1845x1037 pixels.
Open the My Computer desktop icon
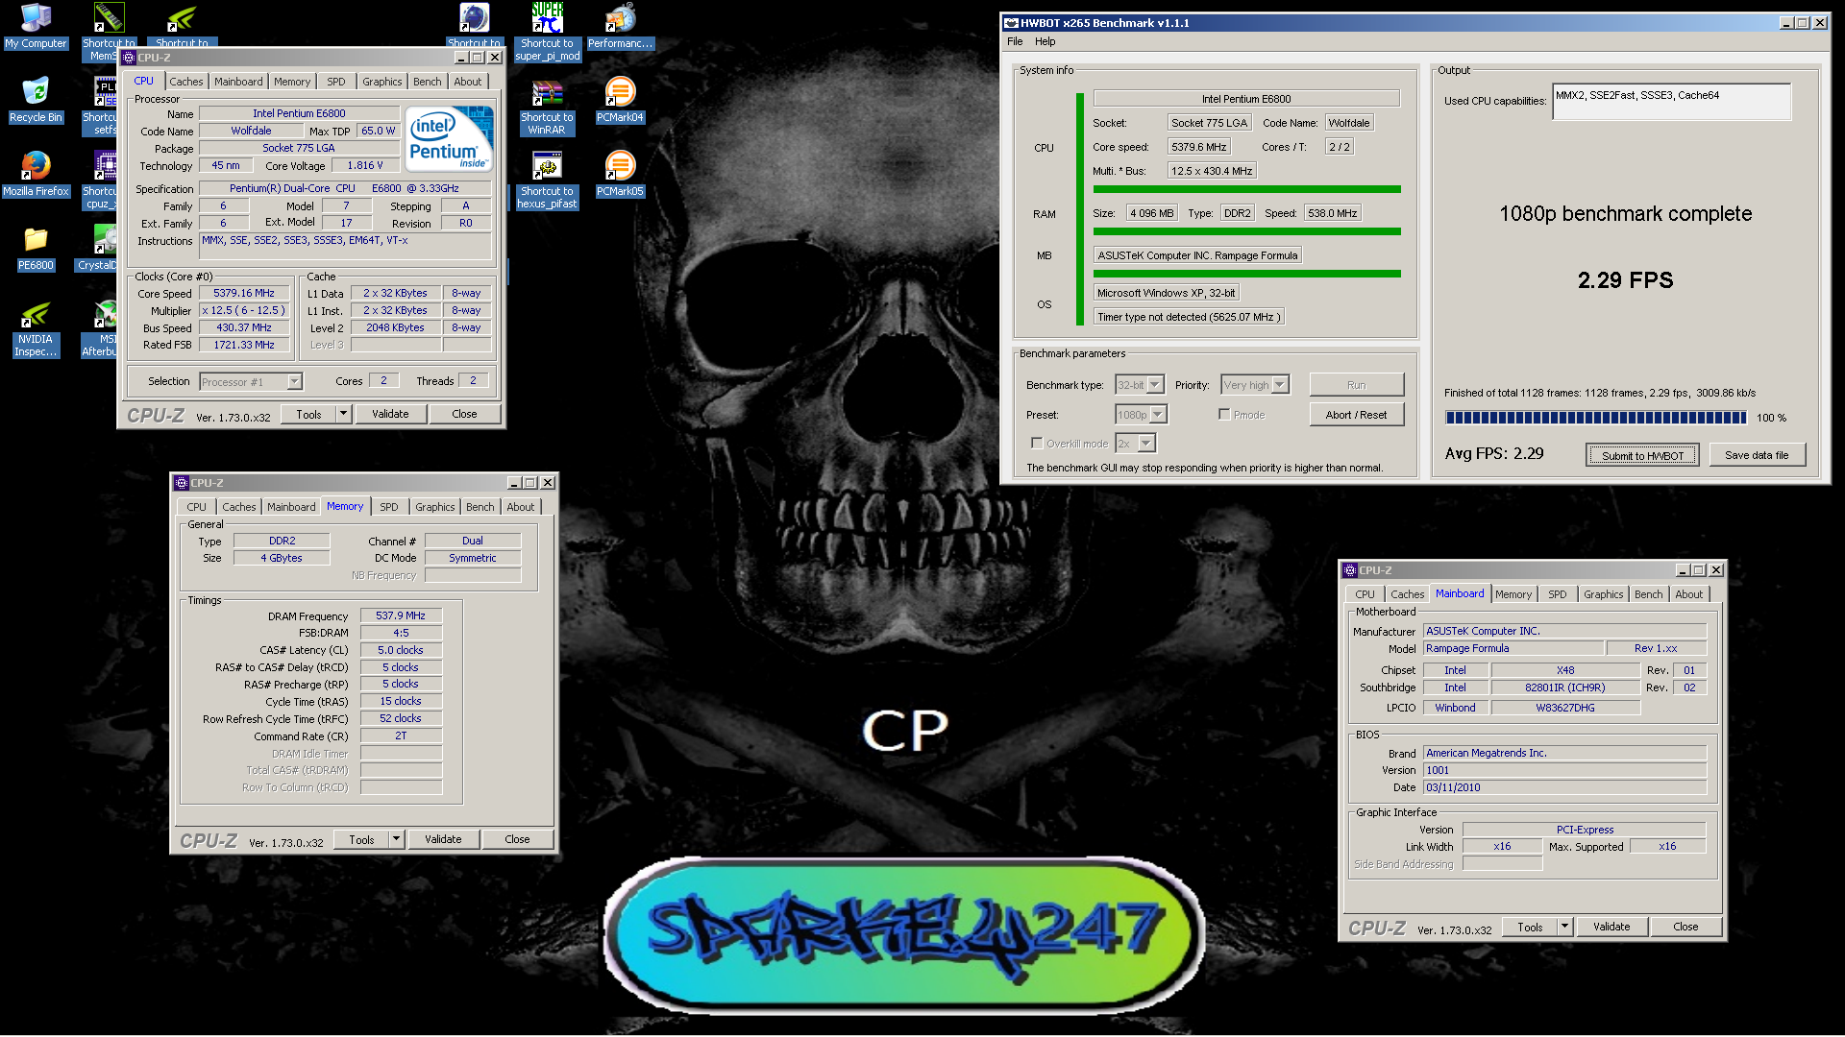pyautogui.click(x=36, y=26)
